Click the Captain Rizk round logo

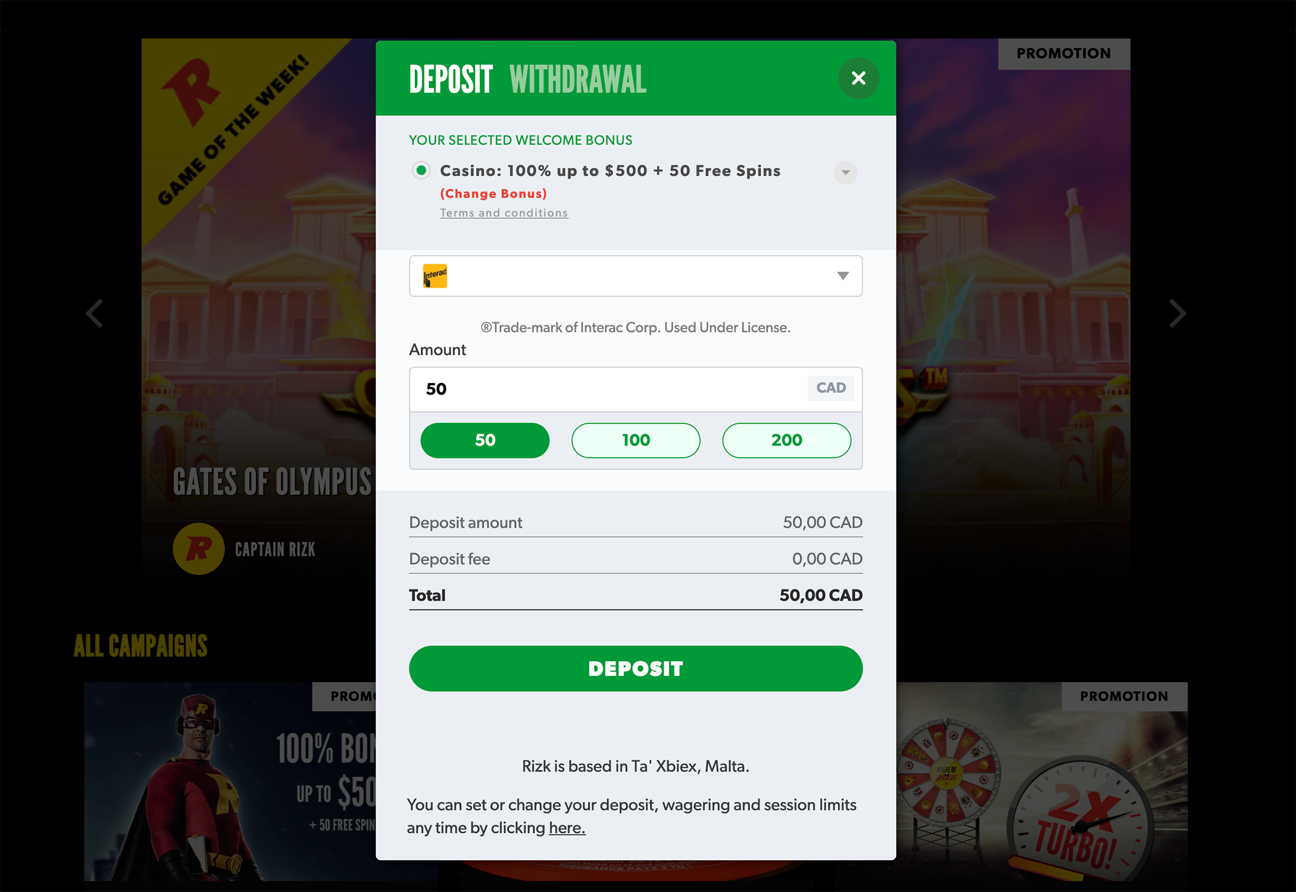pos(198,549)
